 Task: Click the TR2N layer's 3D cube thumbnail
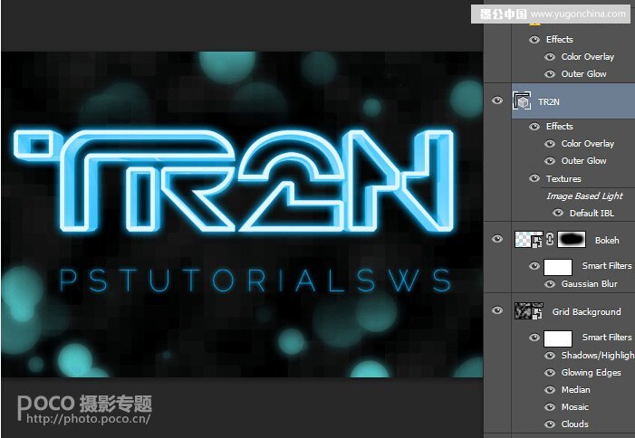pos(522,101)
